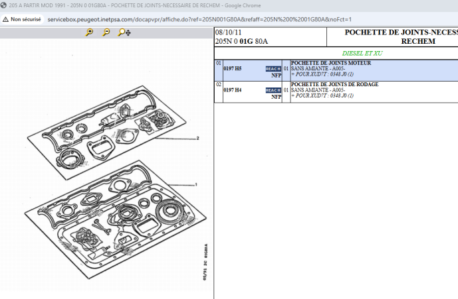The height and width of the screenshot is (299, 458).
Task: Select part reference 0197 H5
Action: pos(233,69)
